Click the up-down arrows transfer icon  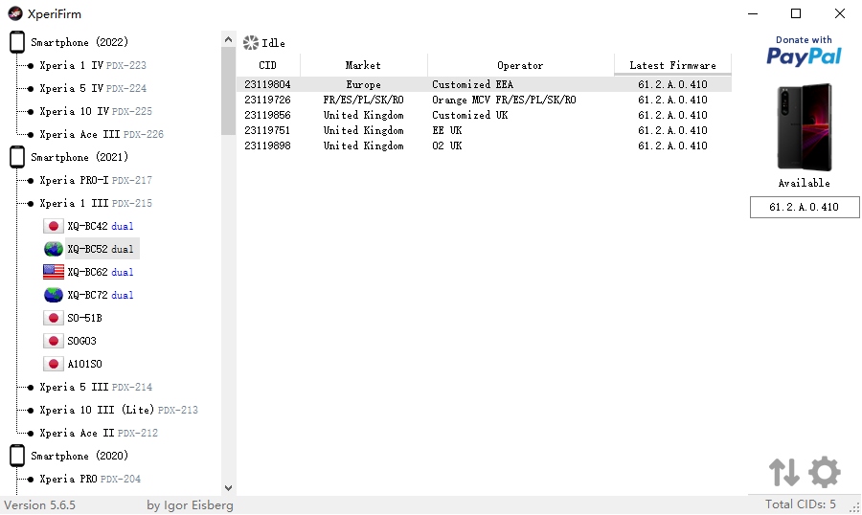point(783,472)
